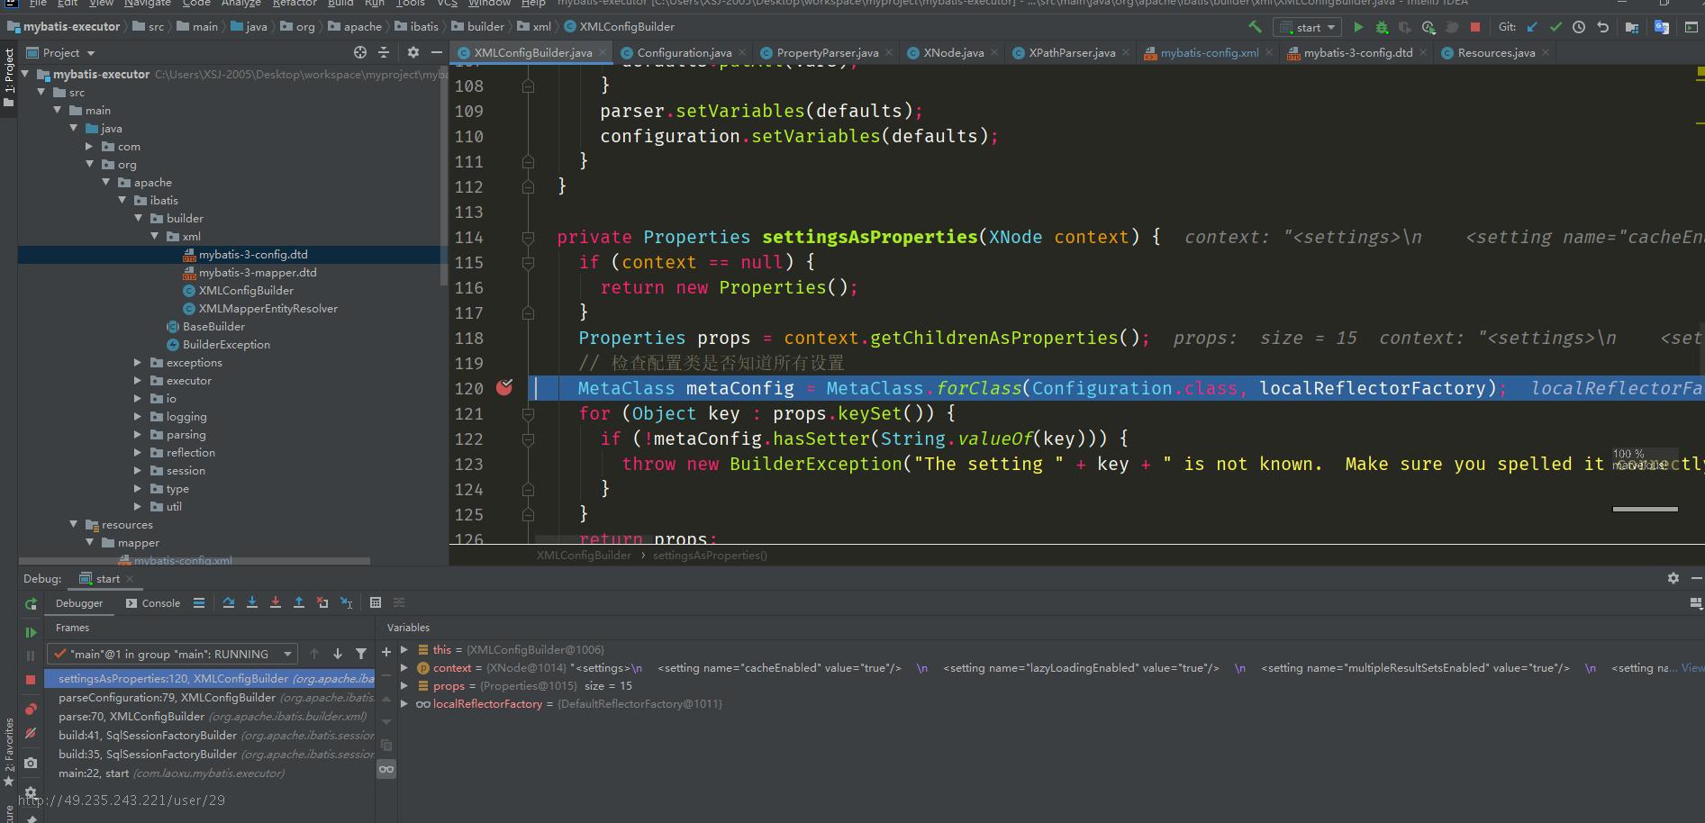This screenshot has height=823, width=1705.
Task: Stop the process with the top toolbar red square
Action: pos(1475,27)
